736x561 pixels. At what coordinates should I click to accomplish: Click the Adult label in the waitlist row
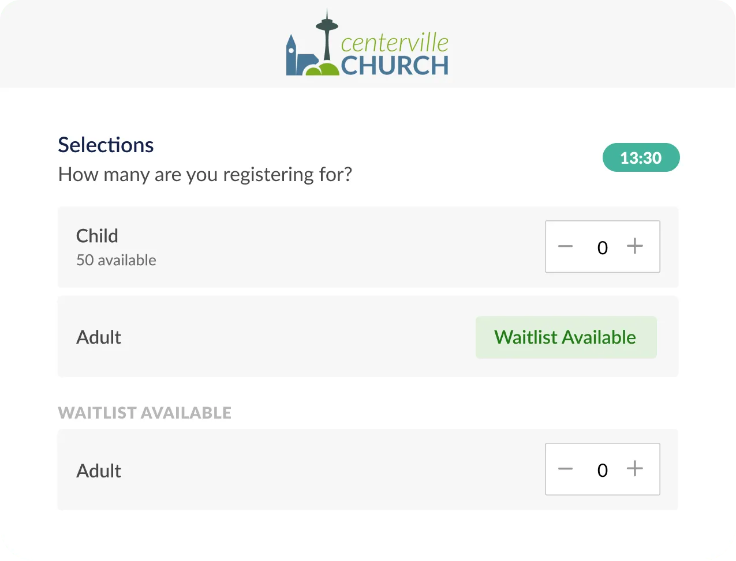(x=98, y=470)
